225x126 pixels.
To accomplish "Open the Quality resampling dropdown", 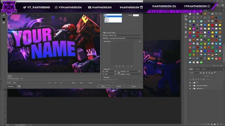I will pos(134,74).
